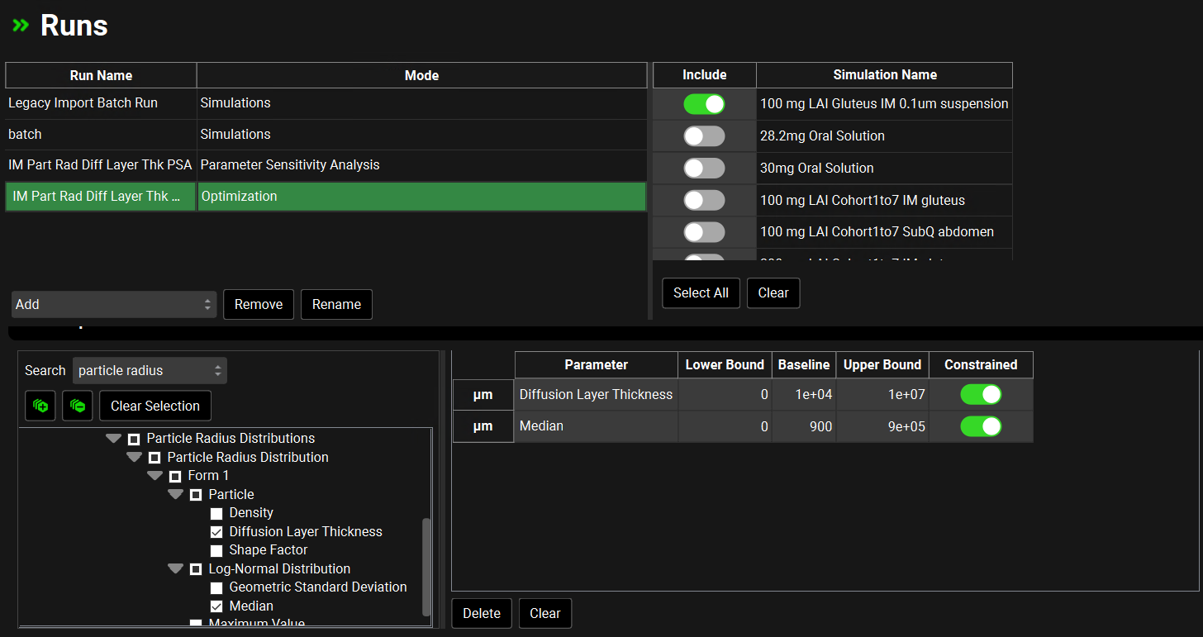Click the Select All button
Viewport: 1203px width, 637px height.
(x=701, y=292)
